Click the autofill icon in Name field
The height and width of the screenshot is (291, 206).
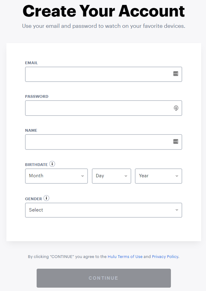click(x=175, y=142)
